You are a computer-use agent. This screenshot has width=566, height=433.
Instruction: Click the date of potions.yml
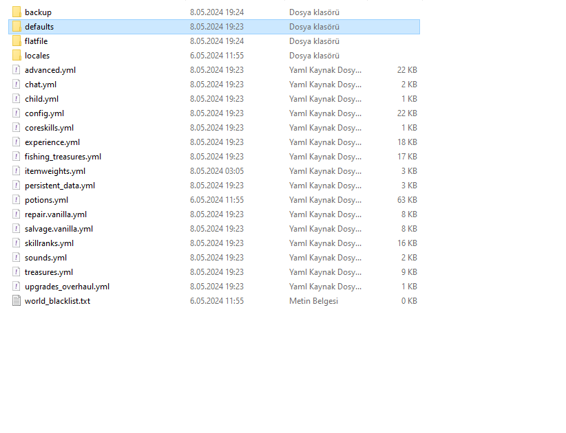click(217, 199)
